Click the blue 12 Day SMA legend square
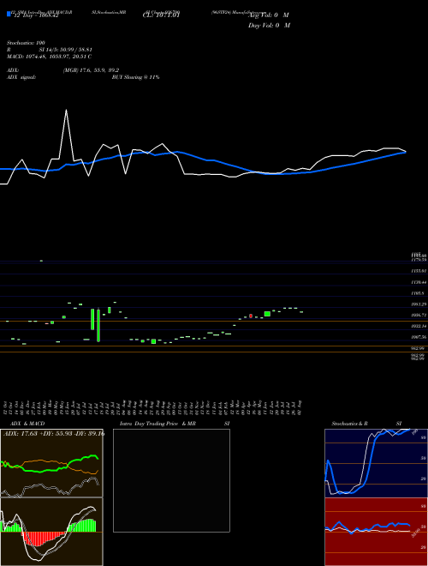The height and width of the screenshot is (566, 428). pyautogui.click(x=9, y=15)
